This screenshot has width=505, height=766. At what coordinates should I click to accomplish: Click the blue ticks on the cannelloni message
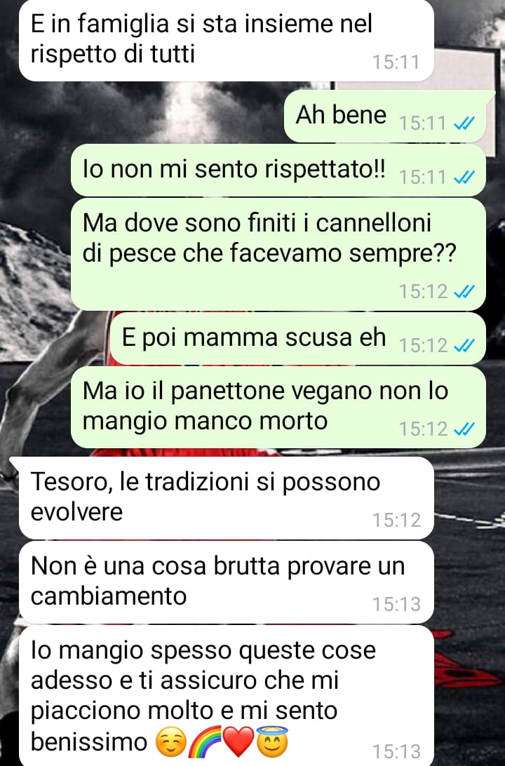coord(464,292)
